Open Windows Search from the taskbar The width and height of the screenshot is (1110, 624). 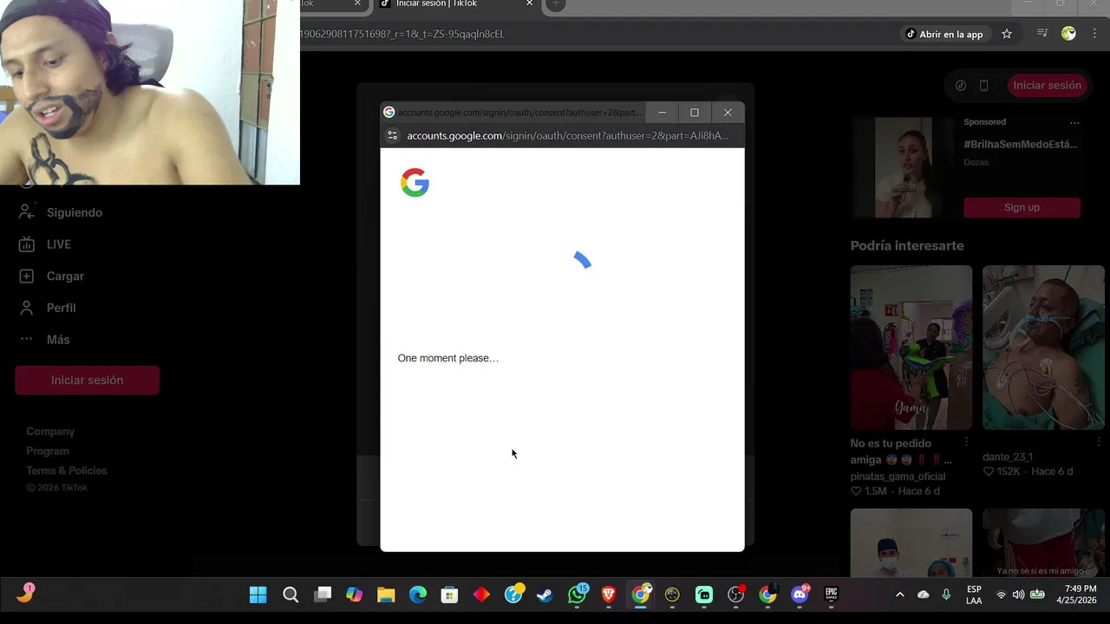coord(291,595)
